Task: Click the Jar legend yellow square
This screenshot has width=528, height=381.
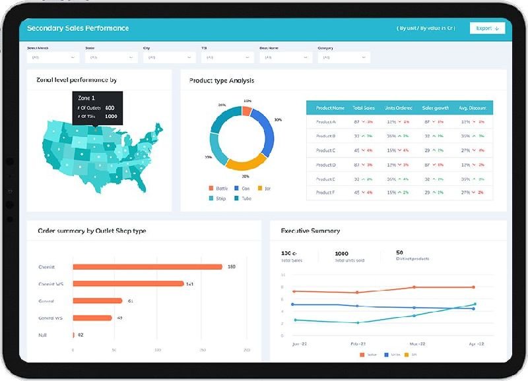Action: click(260, 189)
